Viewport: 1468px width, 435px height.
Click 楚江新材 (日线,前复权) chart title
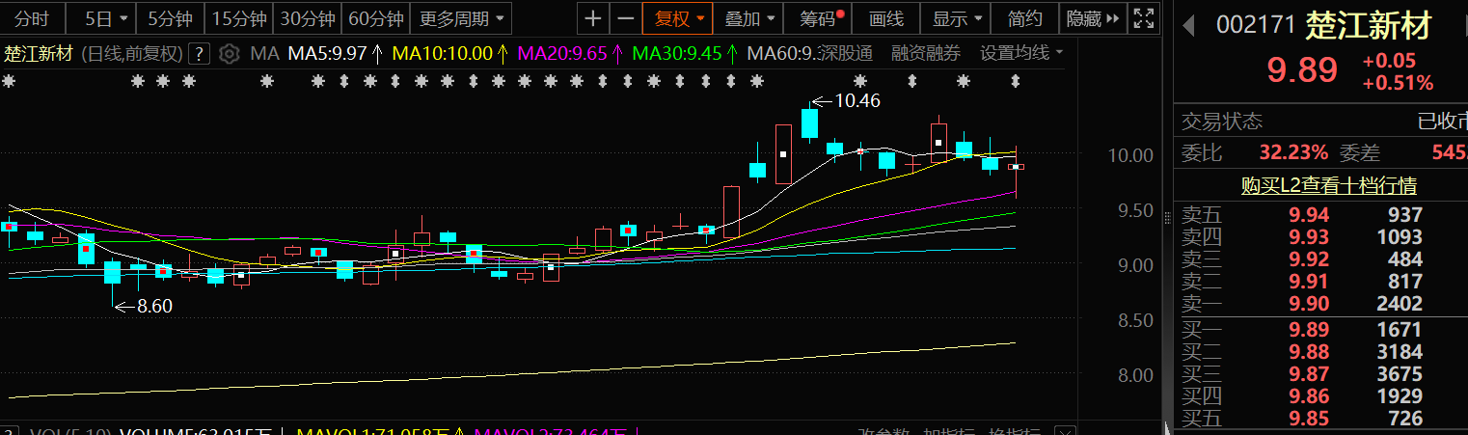94,53
